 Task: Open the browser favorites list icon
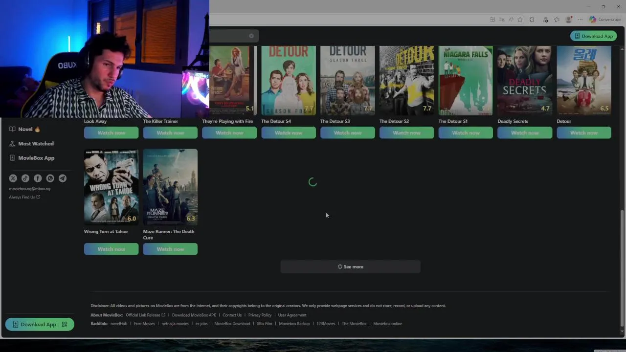tap(557, 20)
